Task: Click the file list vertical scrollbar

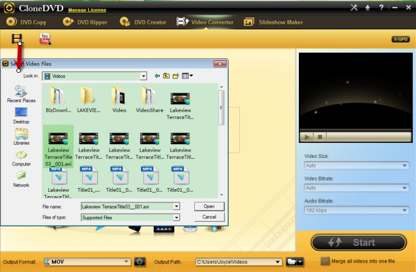Action: pos(221,108)
